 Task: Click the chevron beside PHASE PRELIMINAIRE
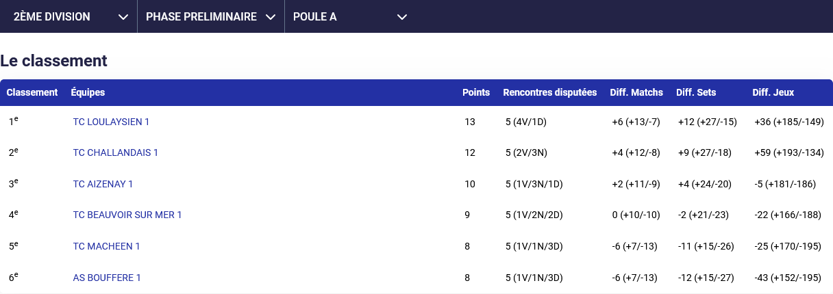(x=271, y=17)
